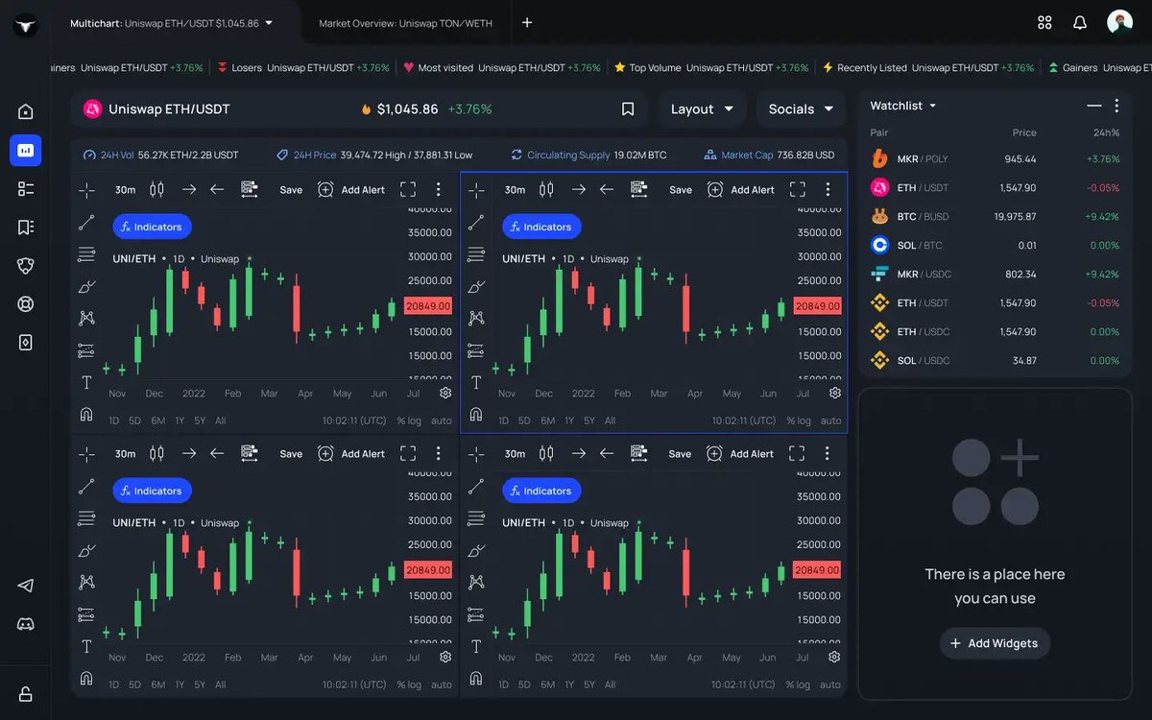Click the Most visited ticker item
Image resolution: width=1152 pixels, height=720 pixels.
pyautogui.click(x=501, y=68)
